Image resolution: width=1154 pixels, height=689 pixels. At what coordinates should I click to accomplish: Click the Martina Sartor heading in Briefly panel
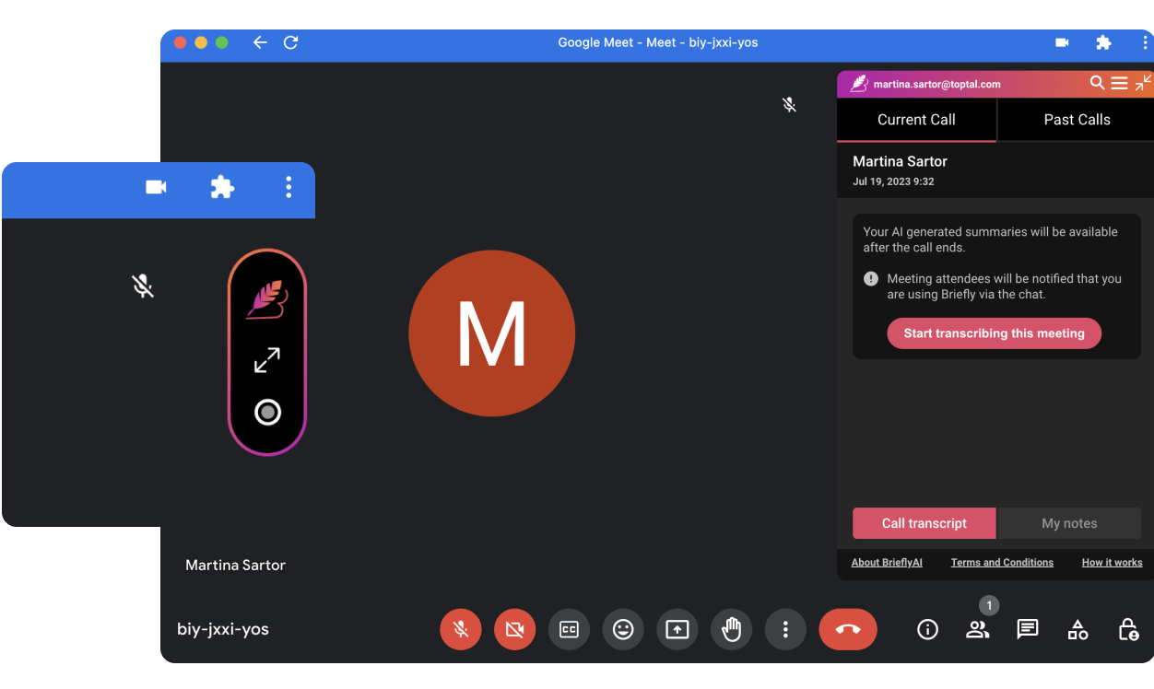point(900,161)
